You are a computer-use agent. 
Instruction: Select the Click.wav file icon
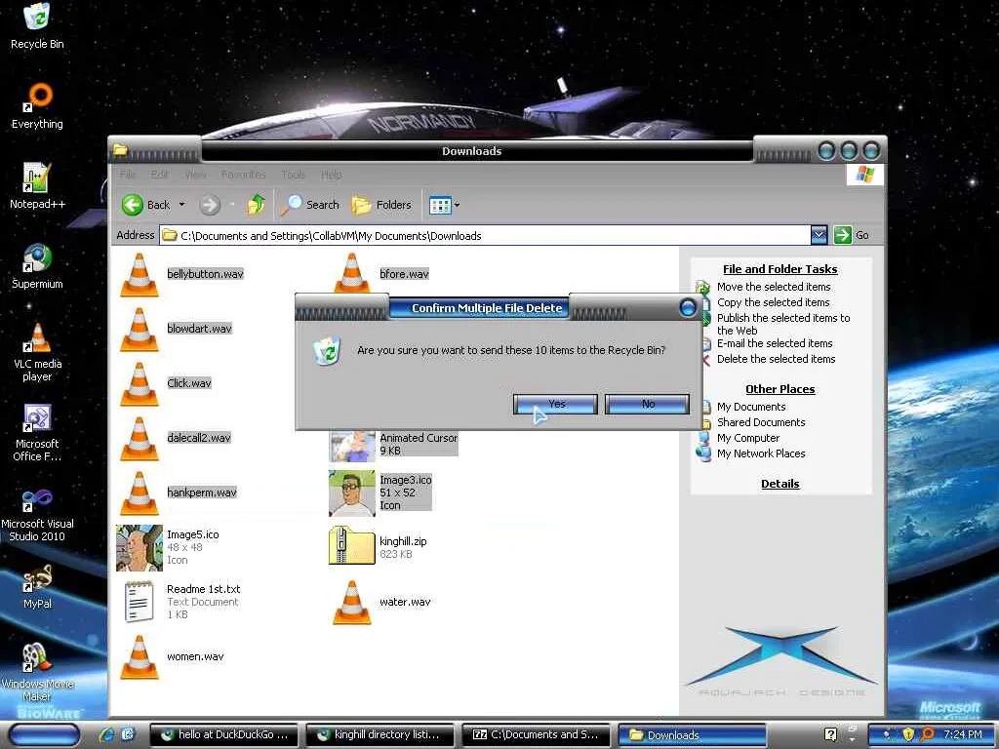pos(140,384)
